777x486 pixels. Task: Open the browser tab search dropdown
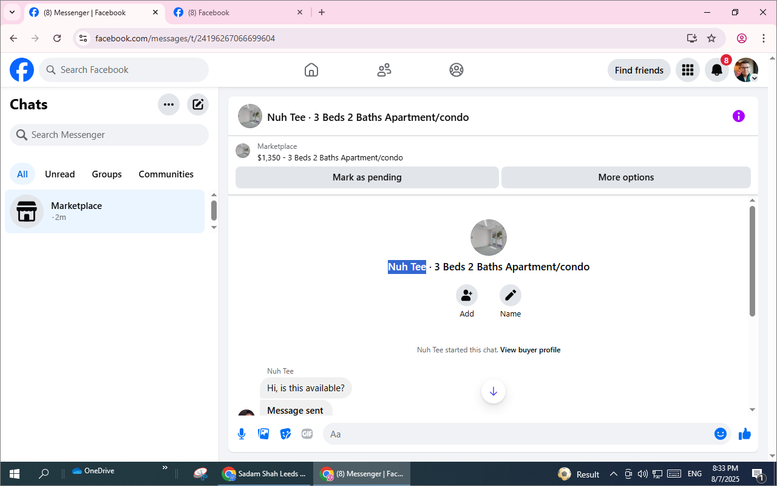point(12,12)
